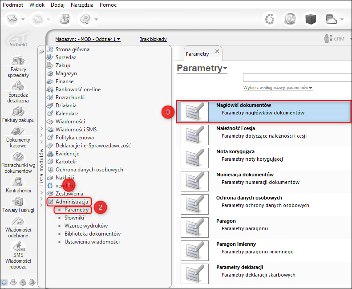
Task: Open dropdown arrow beside help icon
Action: pos(96,19)
